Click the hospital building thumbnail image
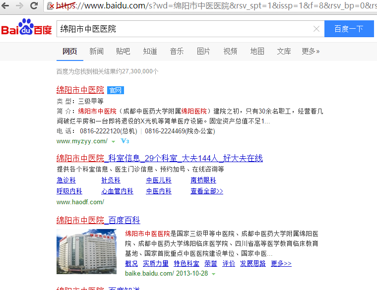 [86, 251]
